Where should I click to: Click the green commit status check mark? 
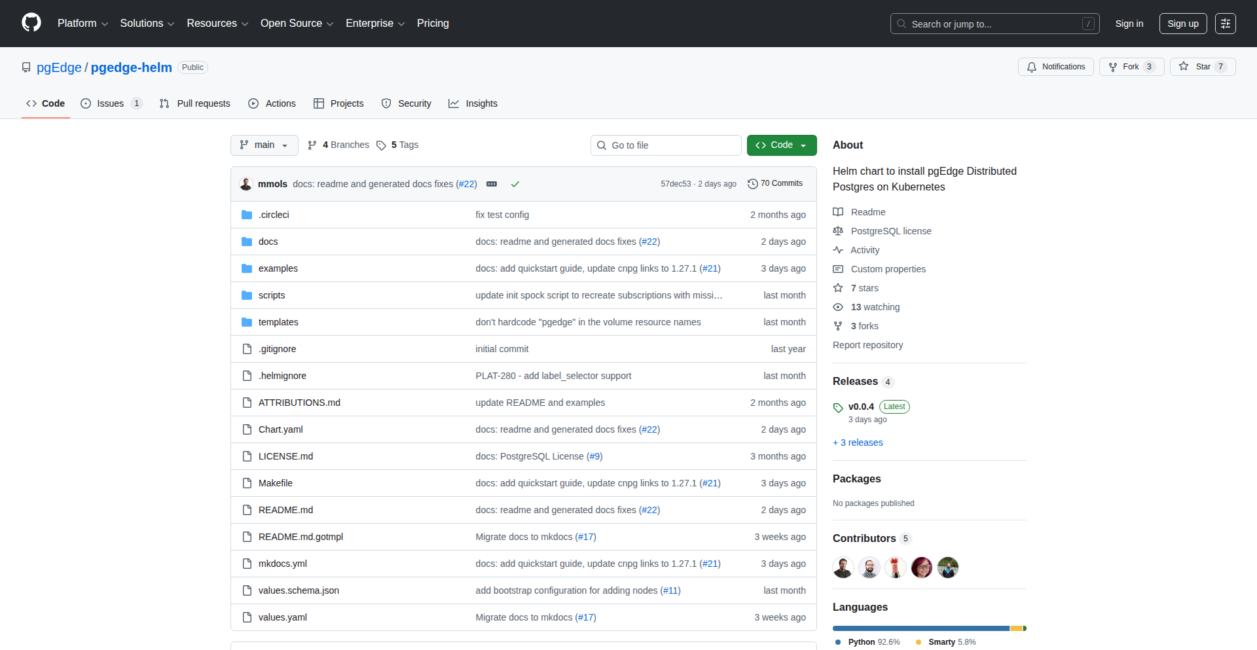click(x=516, y=184)
